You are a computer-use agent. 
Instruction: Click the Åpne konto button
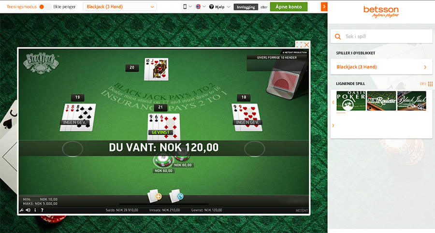(289, 7)
